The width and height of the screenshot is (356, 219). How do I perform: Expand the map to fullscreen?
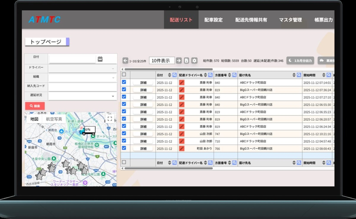point(110,119)
